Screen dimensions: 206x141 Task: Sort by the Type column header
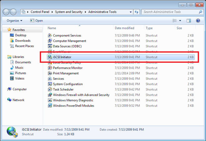point(149,28)
